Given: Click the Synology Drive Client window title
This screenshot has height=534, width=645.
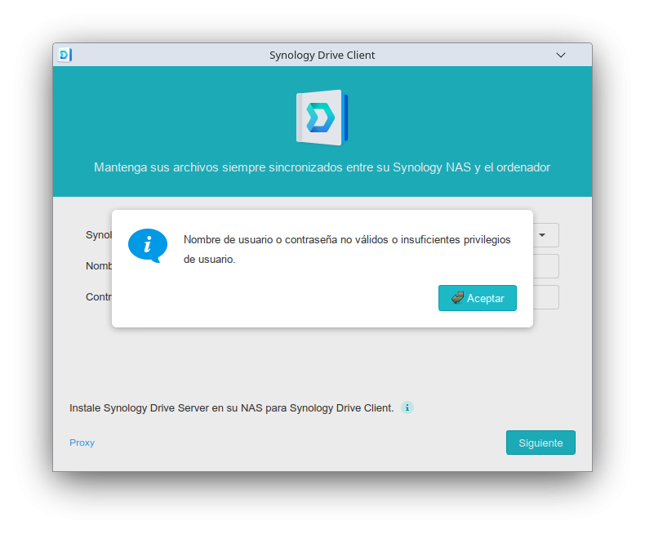Looking at the screenshot, I should coord(322,55).
